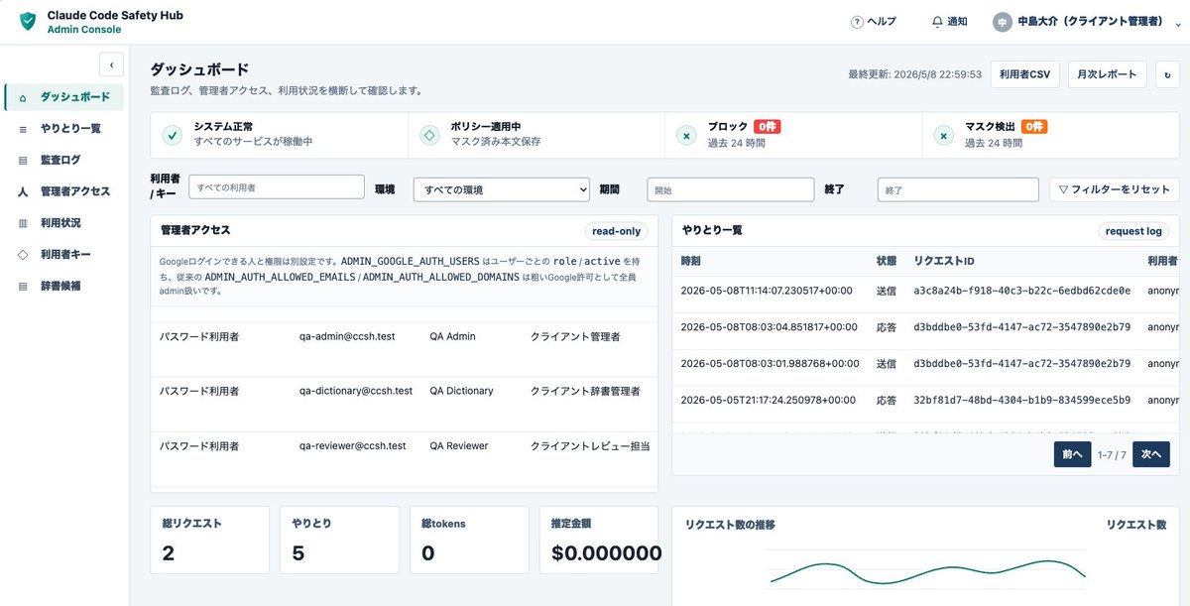Click the 開始 period start field
Image resolution: width=1190 pixels, height=606 pixels.
tap(731, 189)
